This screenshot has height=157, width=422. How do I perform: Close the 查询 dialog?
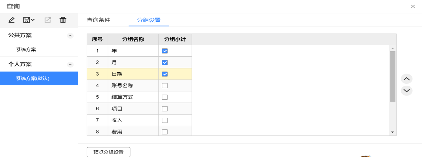pos(413,6)
